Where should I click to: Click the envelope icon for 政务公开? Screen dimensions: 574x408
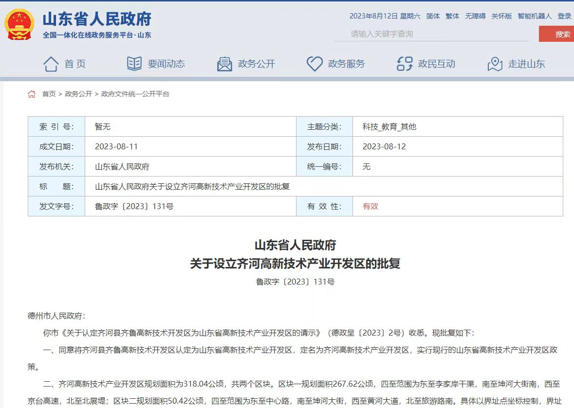[x=224, y=64]
